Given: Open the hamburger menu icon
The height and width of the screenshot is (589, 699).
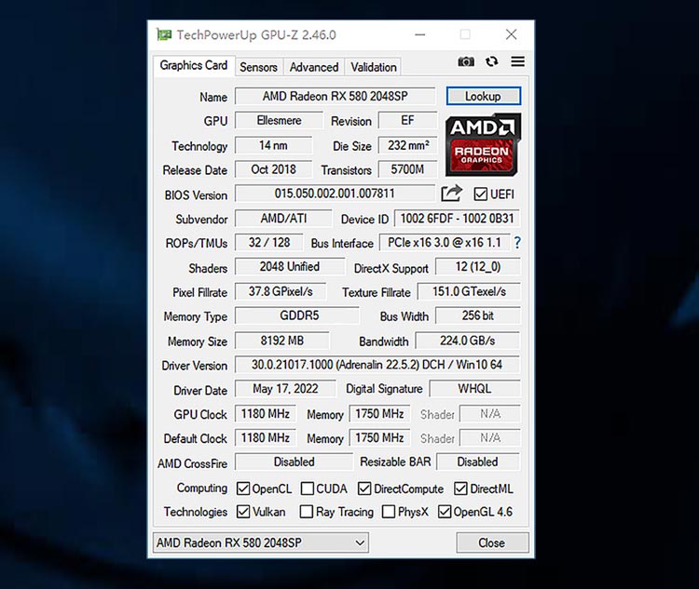Looking at the screenshot, I should click(x=517, y=61).
